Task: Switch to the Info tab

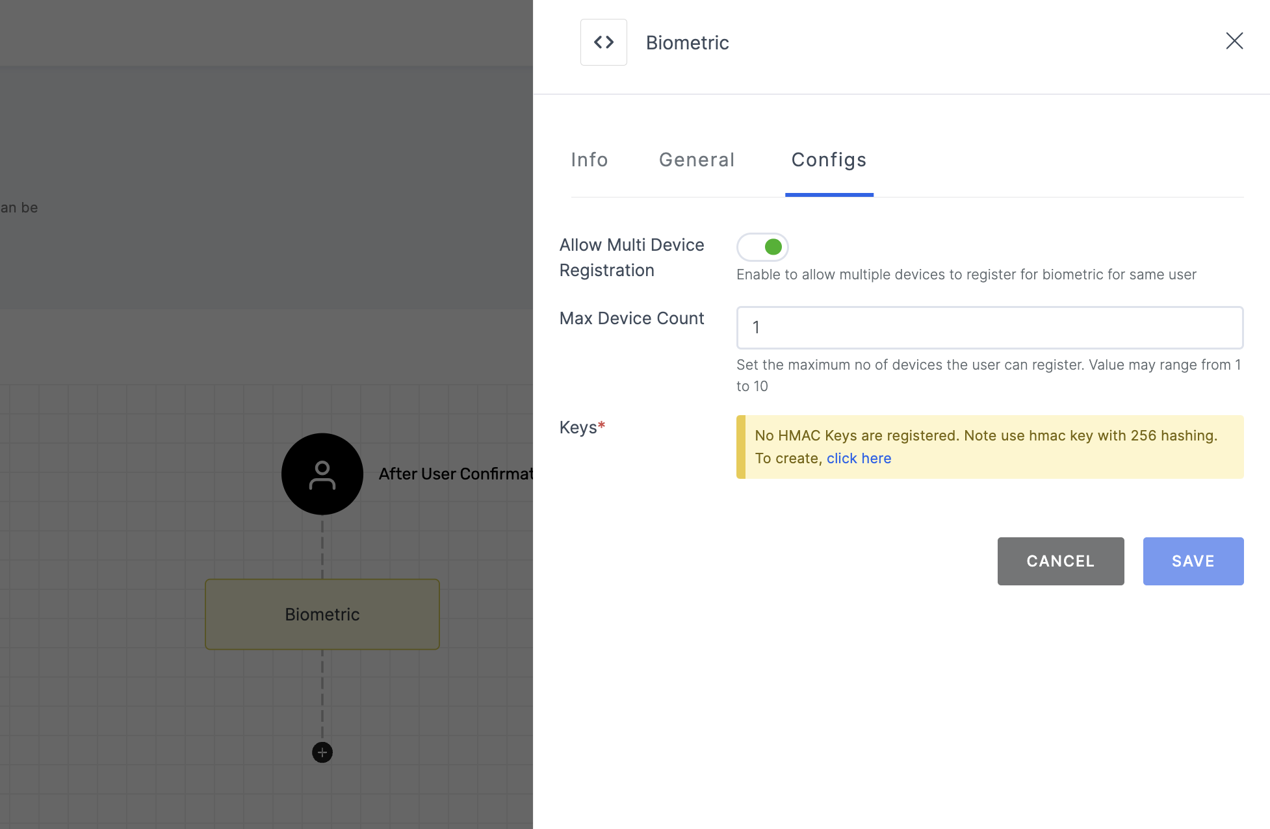Action: tap(590, 159)
